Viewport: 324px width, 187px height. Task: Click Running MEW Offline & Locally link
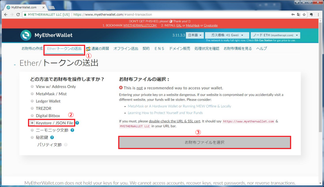click(207, 106)
